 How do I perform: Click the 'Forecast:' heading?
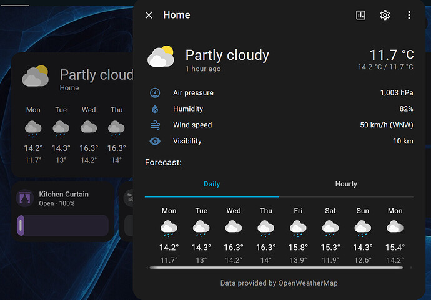coord(163,163)
